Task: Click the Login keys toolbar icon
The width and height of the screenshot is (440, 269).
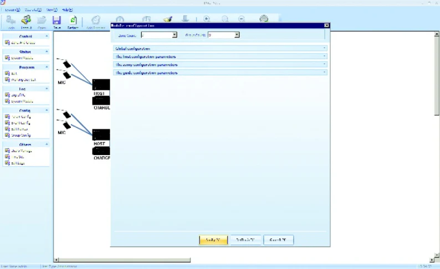Action: (11, 21)
